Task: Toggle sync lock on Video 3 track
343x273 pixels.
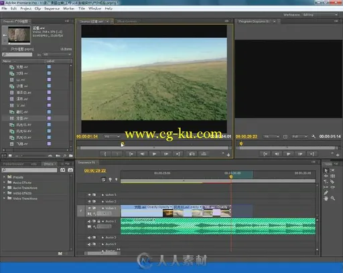Action: pyautogui.click(x=94, y=195)
